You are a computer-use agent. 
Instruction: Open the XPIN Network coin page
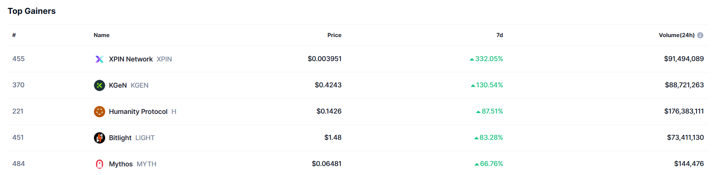tap(131, 59)
